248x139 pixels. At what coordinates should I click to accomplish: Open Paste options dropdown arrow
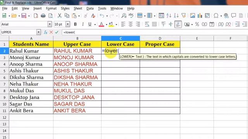coord(79,16)
